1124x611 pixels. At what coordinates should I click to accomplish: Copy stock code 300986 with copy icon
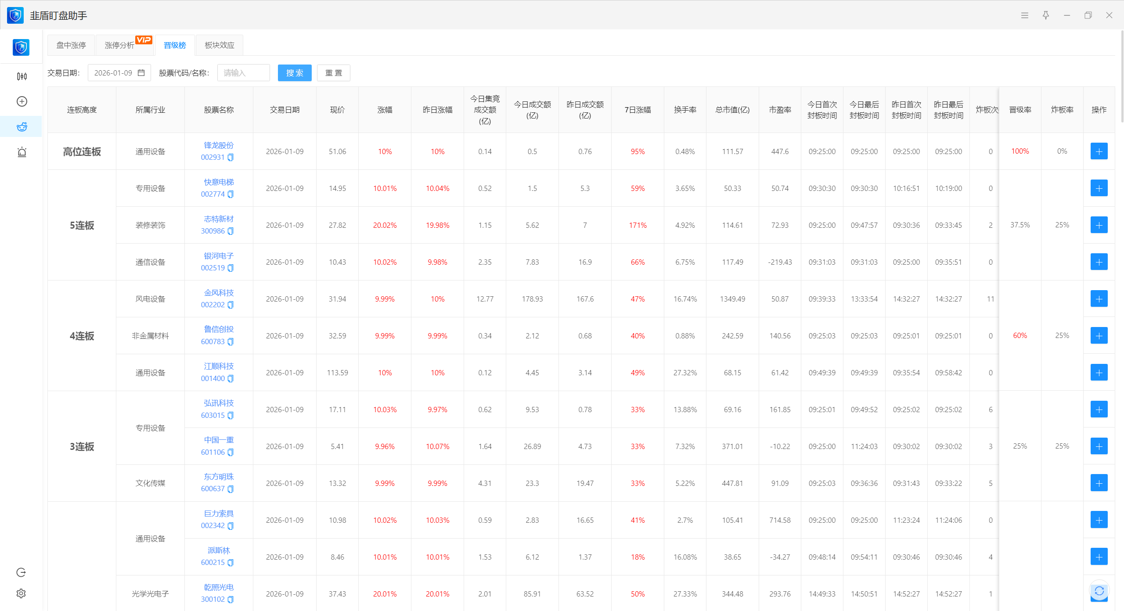231,231
